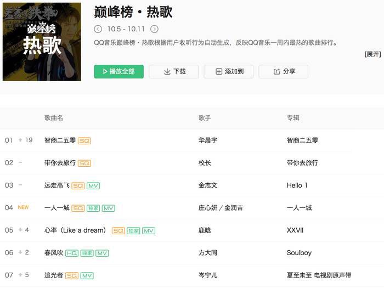Click SQ badge next to 带你去旅行

click(84, 163)
